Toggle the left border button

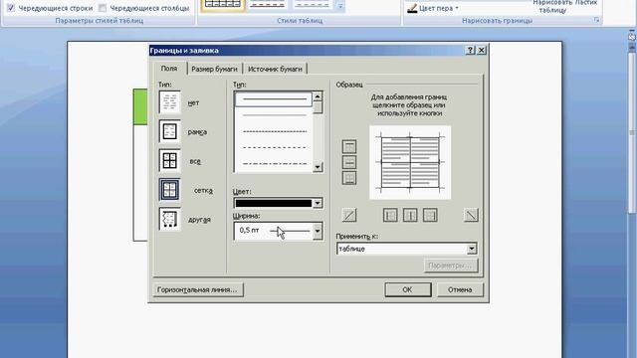[390, 215]
